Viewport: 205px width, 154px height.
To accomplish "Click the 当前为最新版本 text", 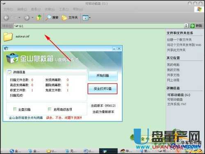I will pyautogui.click(x=103, y=112).
